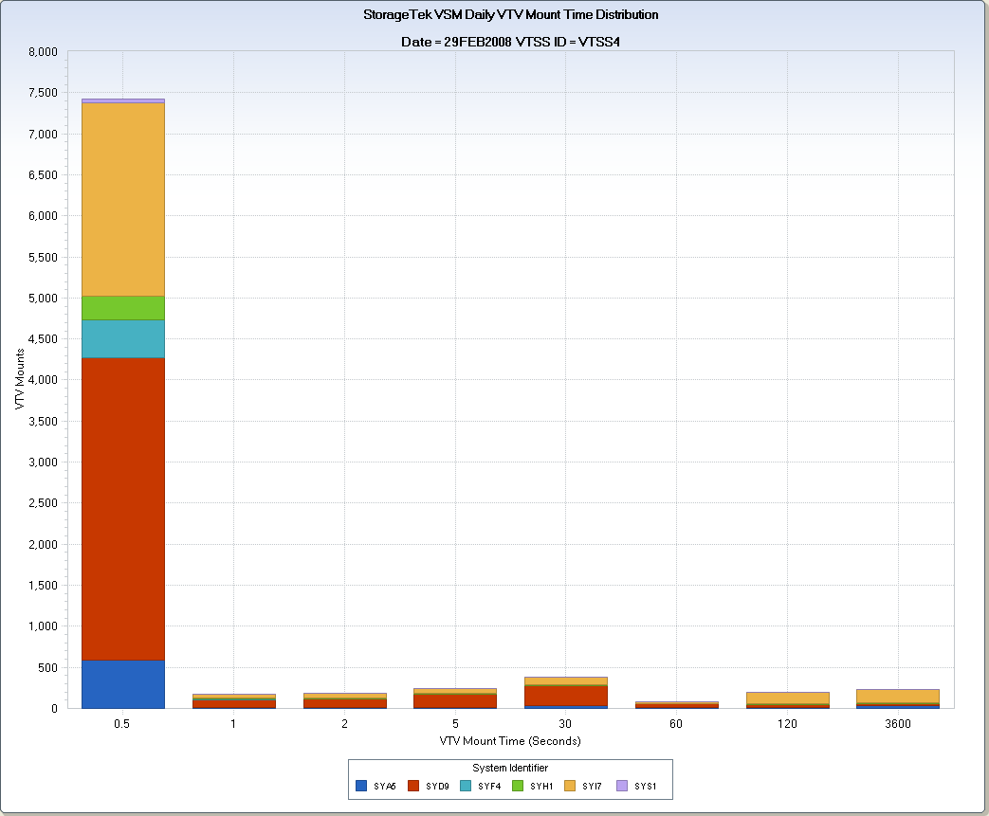989x816 pixels.
Task: Click the SYH1 green legend swatch
Action: click(x=518, y=786)
